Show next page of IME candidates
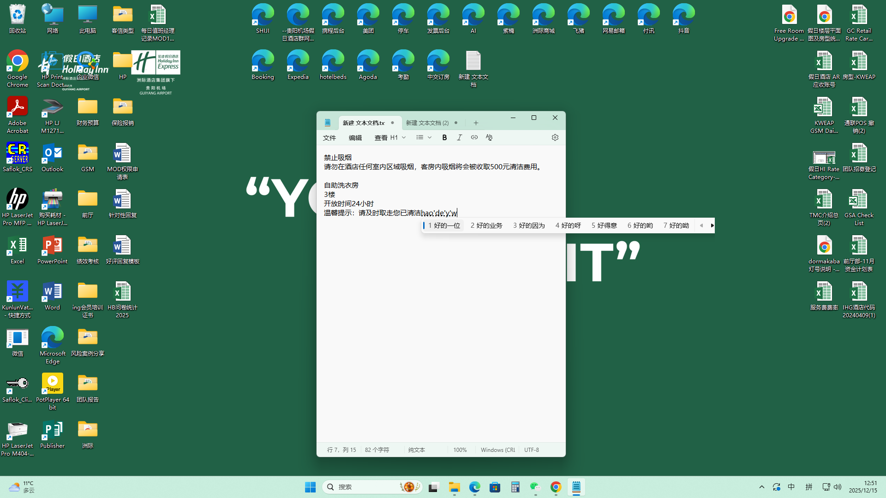The width and height of the screenshot is (886, 498). pos(712,225)
